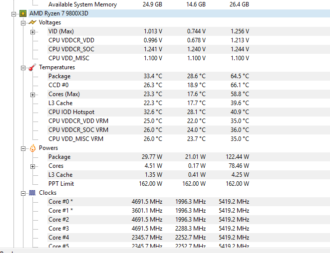Click the 40.9 °C IOD Hotspot max value
The height and width of the screenshot is (253, 330).
click(240, 112)
